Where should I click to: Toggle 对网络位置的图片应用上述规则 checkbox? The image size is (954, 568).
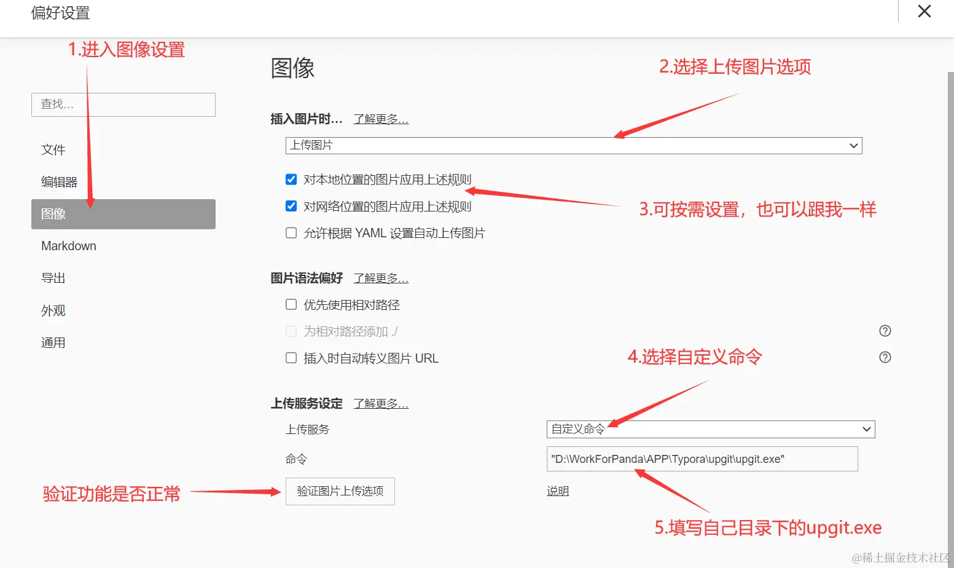click(x=291, y=206)
